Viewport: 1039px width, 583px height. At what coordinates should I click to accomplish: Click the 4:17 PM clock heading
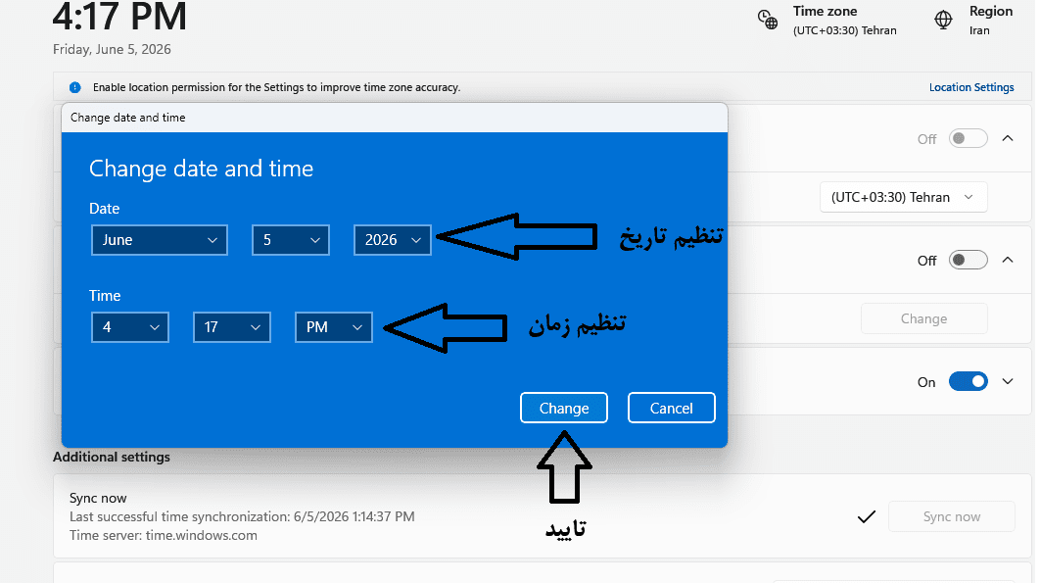click(119, 17)
